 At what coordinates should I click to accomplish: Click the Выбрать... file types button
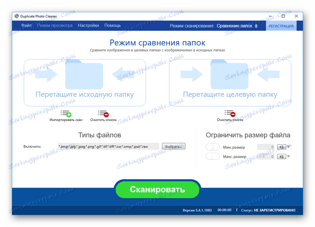click(173, 147)
